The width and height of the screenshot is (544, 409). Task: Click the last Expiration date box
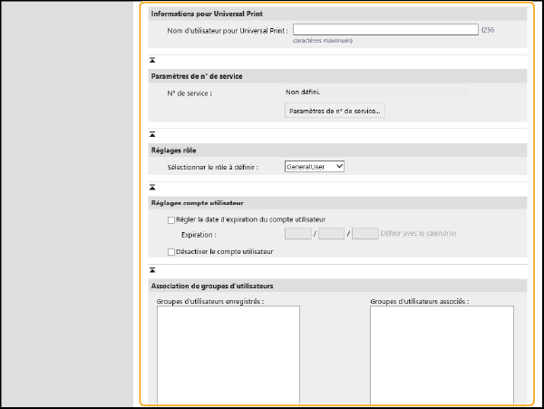(x=364, y=234)
